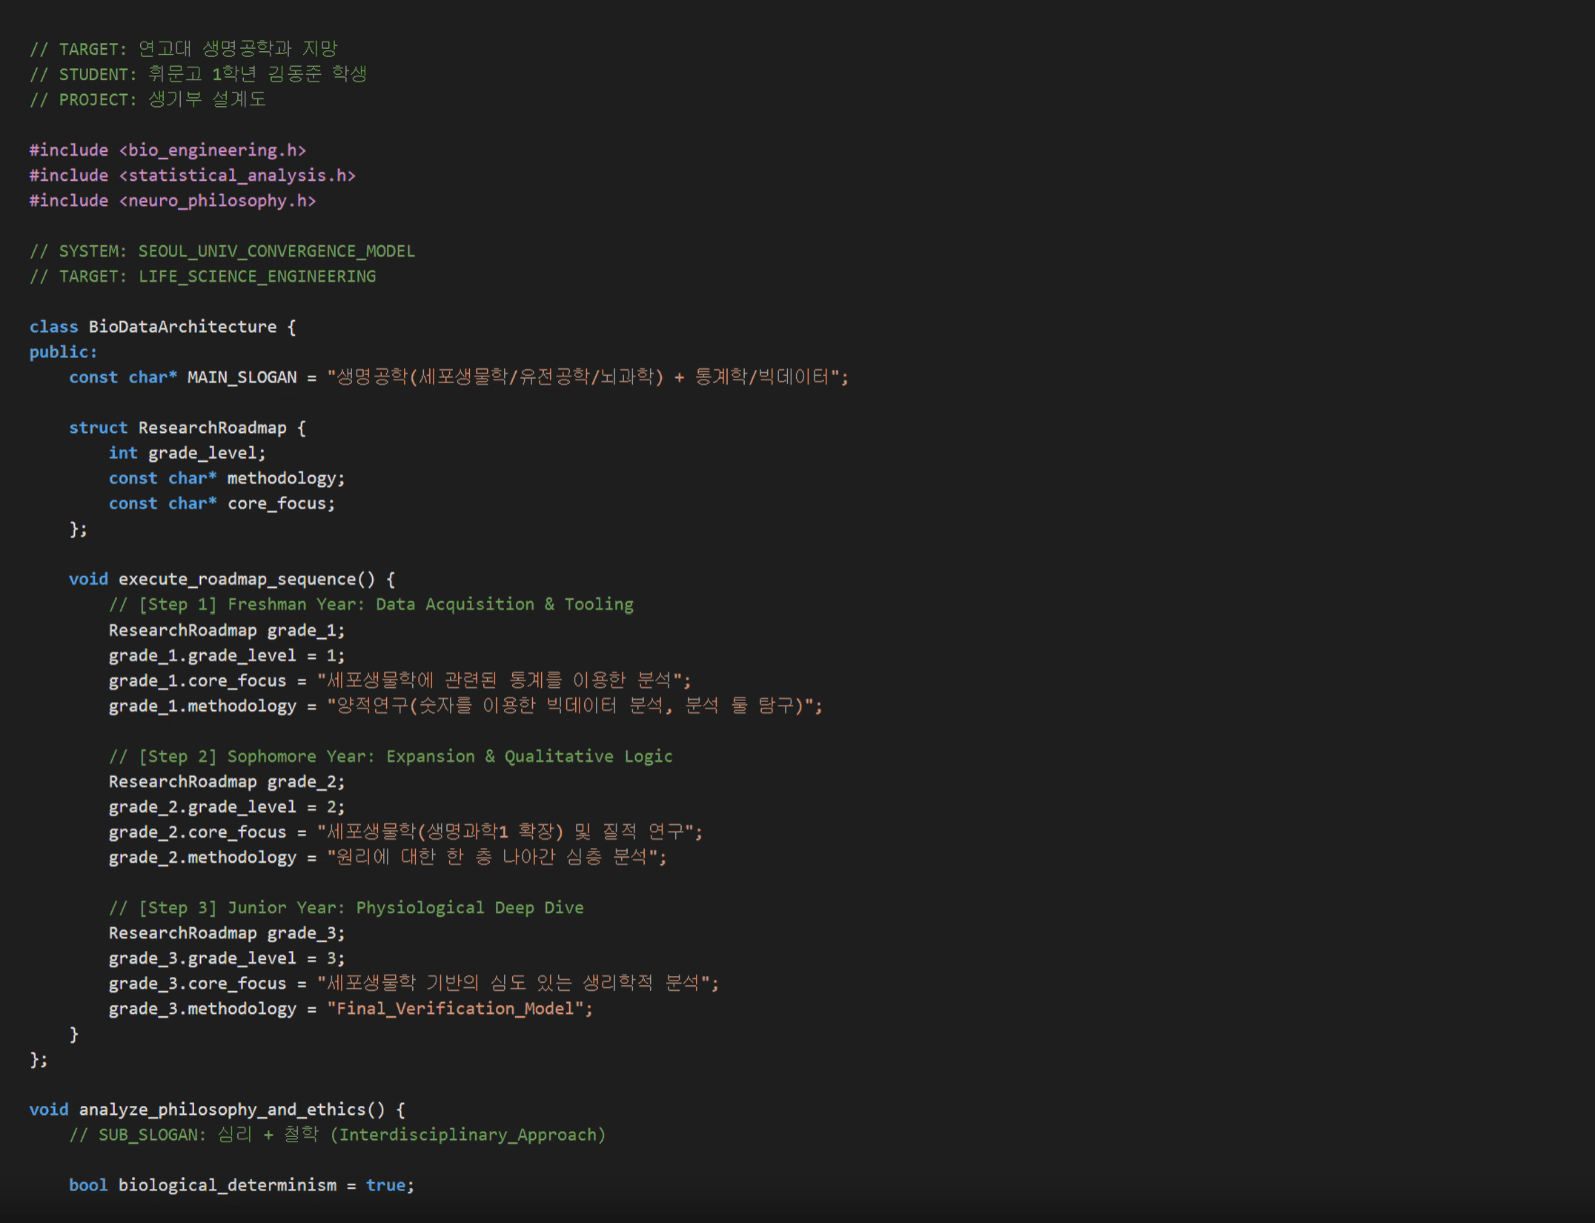Click the Final_Verification_Model string literal
The height and width of the screenshot is (1223, 1595).
tap(455, 1009)
